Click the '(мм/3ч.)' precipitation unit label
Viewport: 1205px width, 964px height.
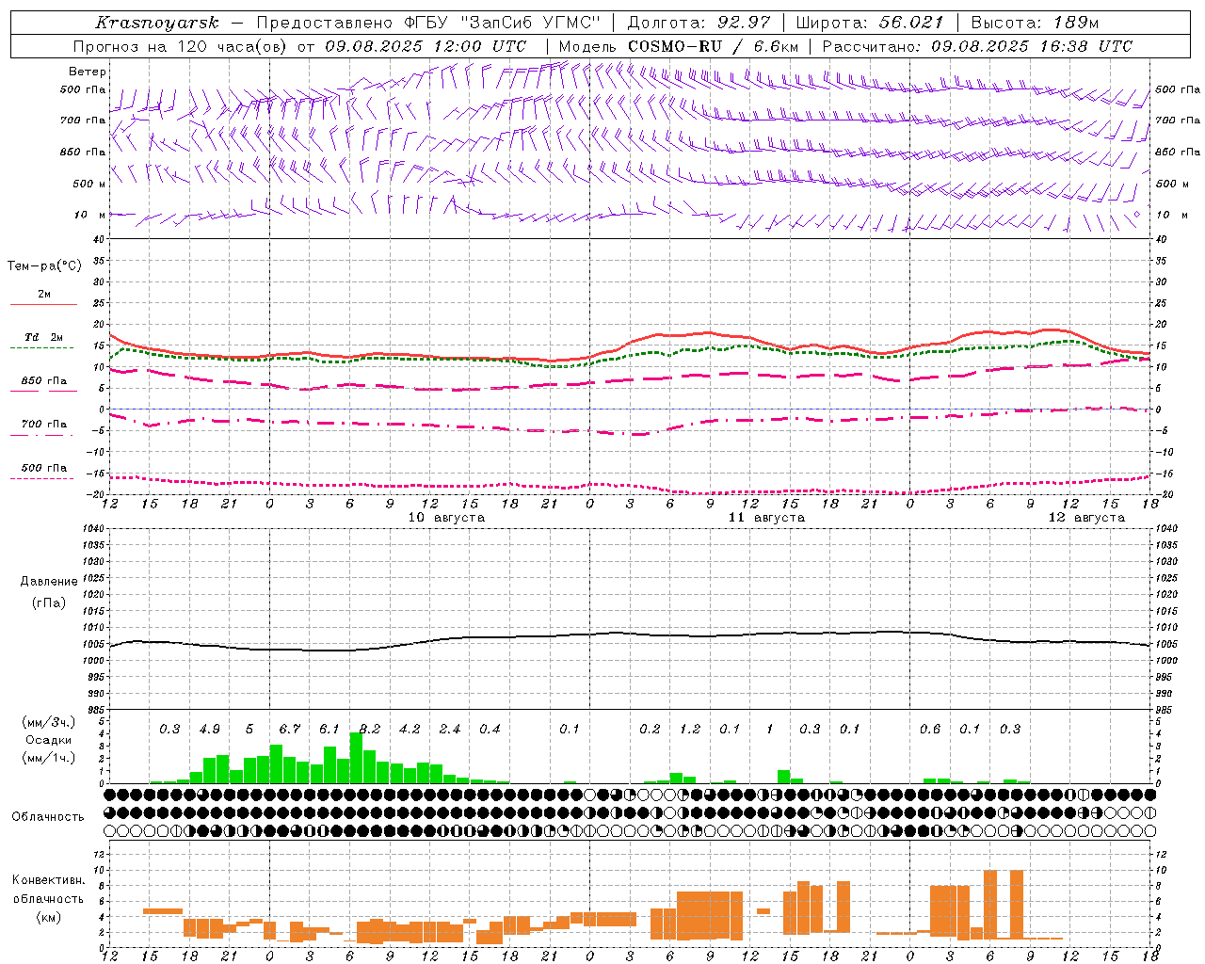(48, 722)
